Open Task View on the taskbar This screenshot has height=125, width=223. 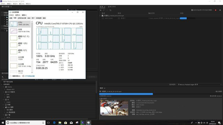(x=48, y=123)
